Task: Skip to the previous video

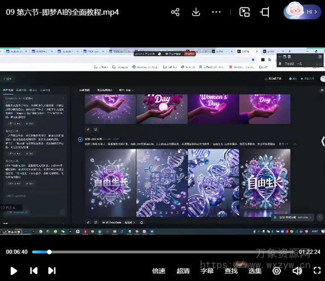Action: click(34, 271)
